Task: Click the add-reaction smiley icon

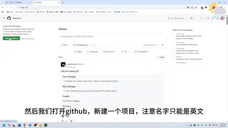Action: pyautogui.click(x=62, y=121)
